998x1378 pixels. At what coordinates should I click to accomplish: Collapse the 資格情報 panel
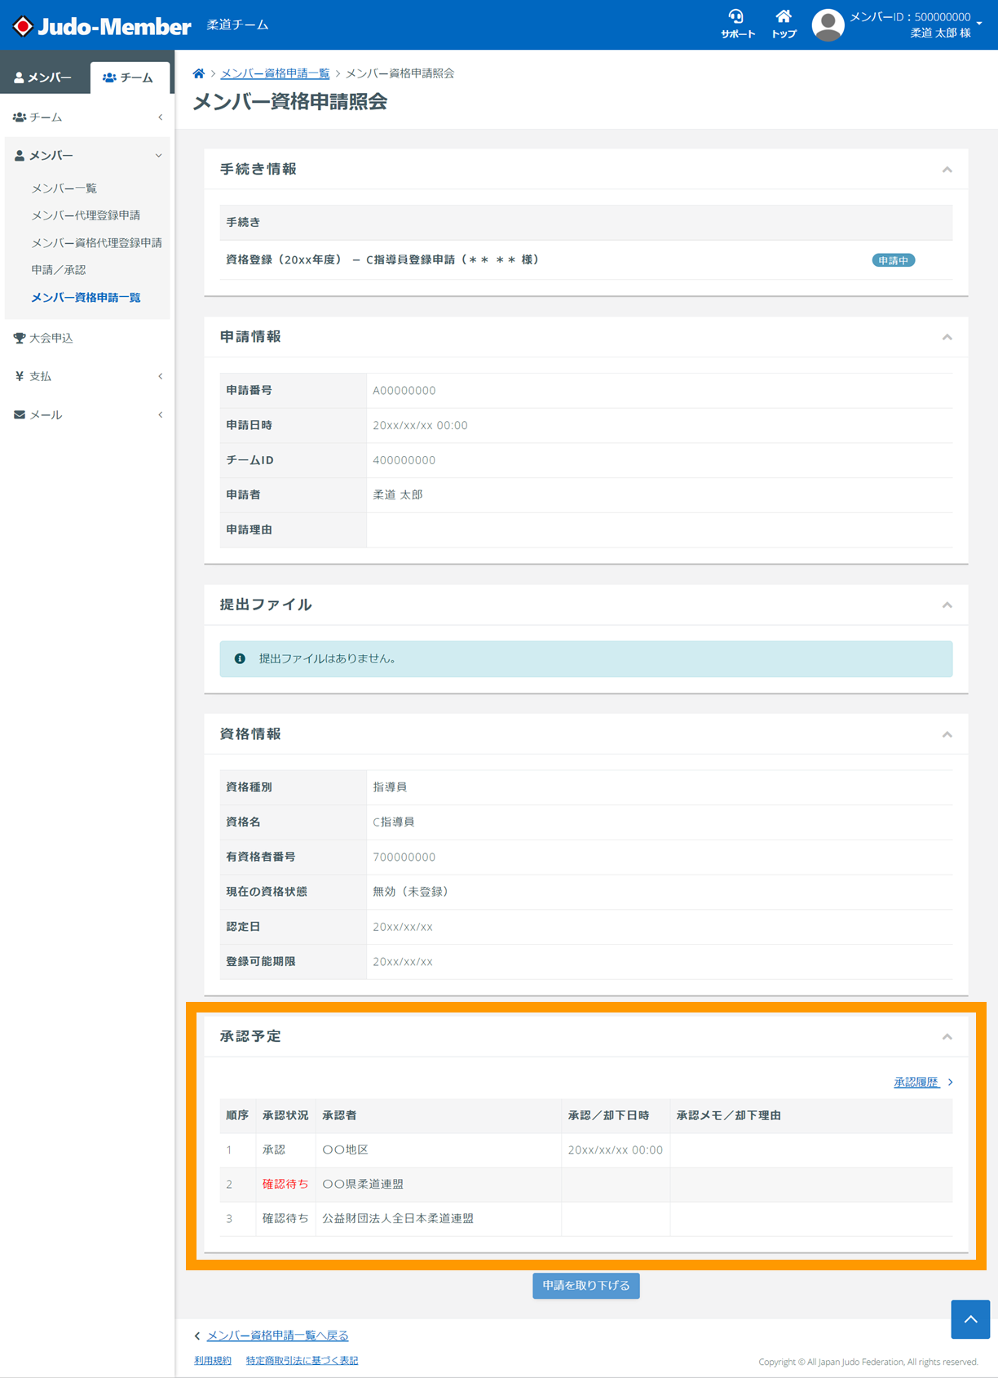click(947, 734)
